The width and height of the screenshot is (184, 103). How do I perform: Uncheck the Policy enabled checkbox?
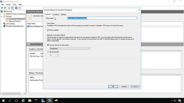[x=48, y=30]
